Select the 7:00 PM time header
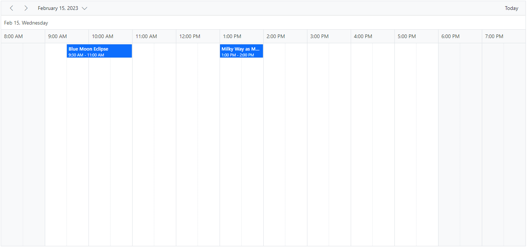527x247 pixels. point(504,36)
